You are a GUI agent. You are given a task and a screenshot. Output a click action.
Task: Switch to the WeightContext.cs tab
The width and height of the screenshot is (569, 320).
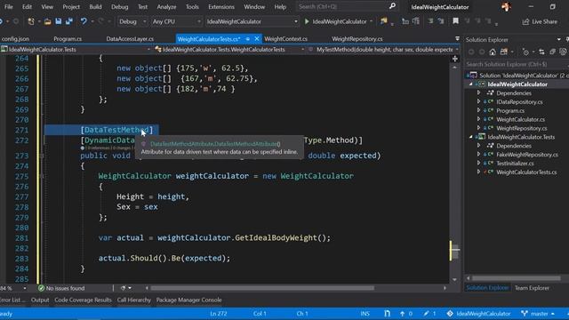pos(286,39)
